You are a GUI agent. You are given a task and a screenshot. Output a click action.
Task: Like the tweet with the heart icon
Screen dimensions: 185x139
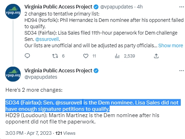pyautogui.click(x=86, y=56)
